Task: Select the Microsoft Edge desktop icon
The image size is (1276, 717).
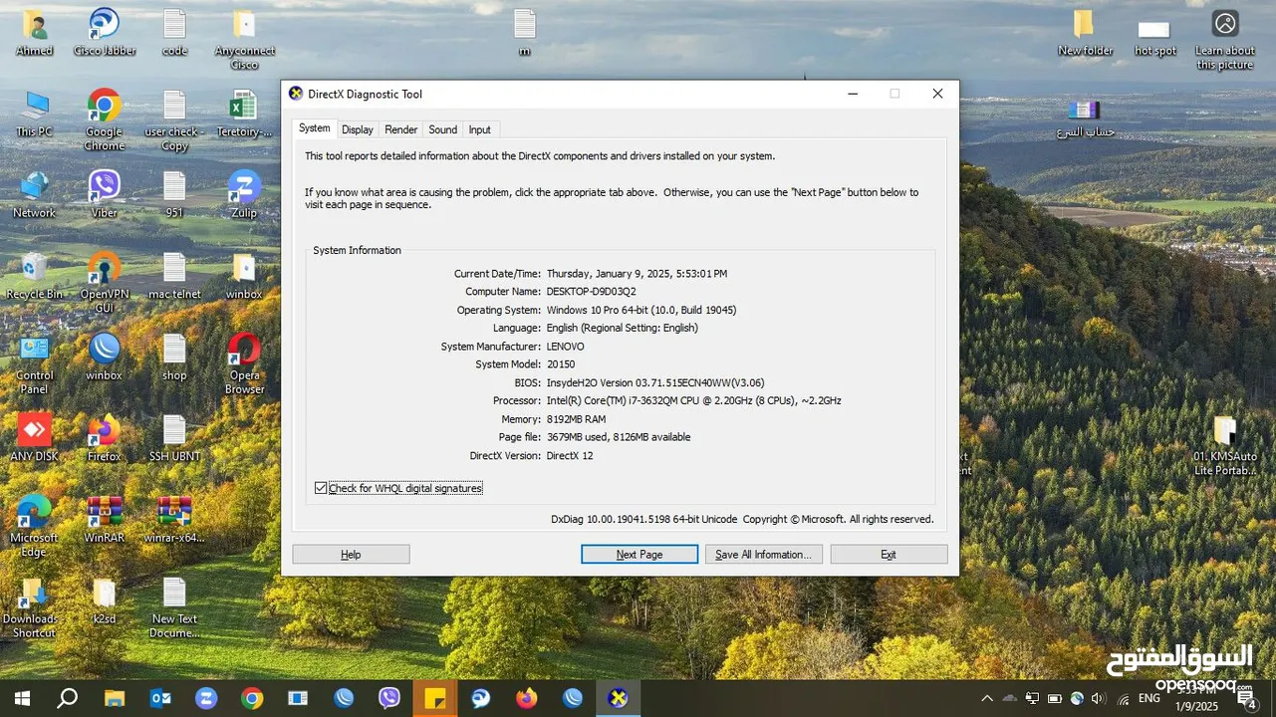Action: [x=35, y=525]
